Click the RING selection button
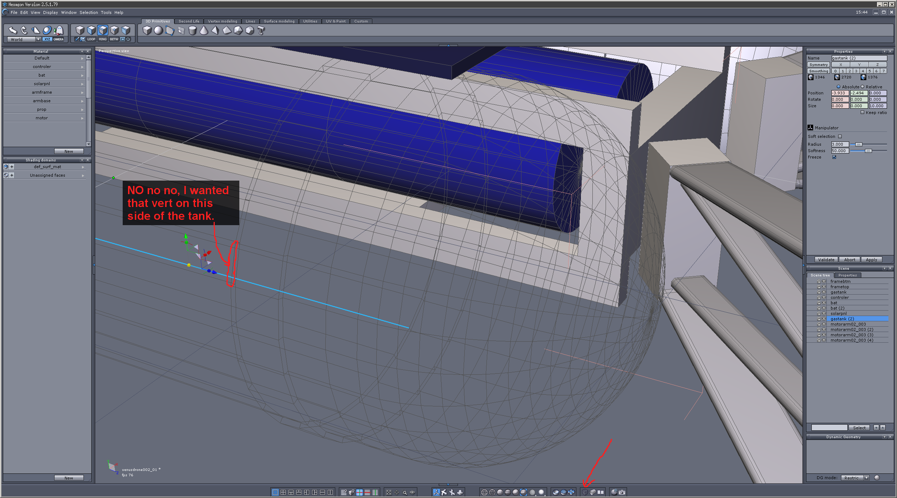Viewport: 897px width, 498px height. [103, 39]
